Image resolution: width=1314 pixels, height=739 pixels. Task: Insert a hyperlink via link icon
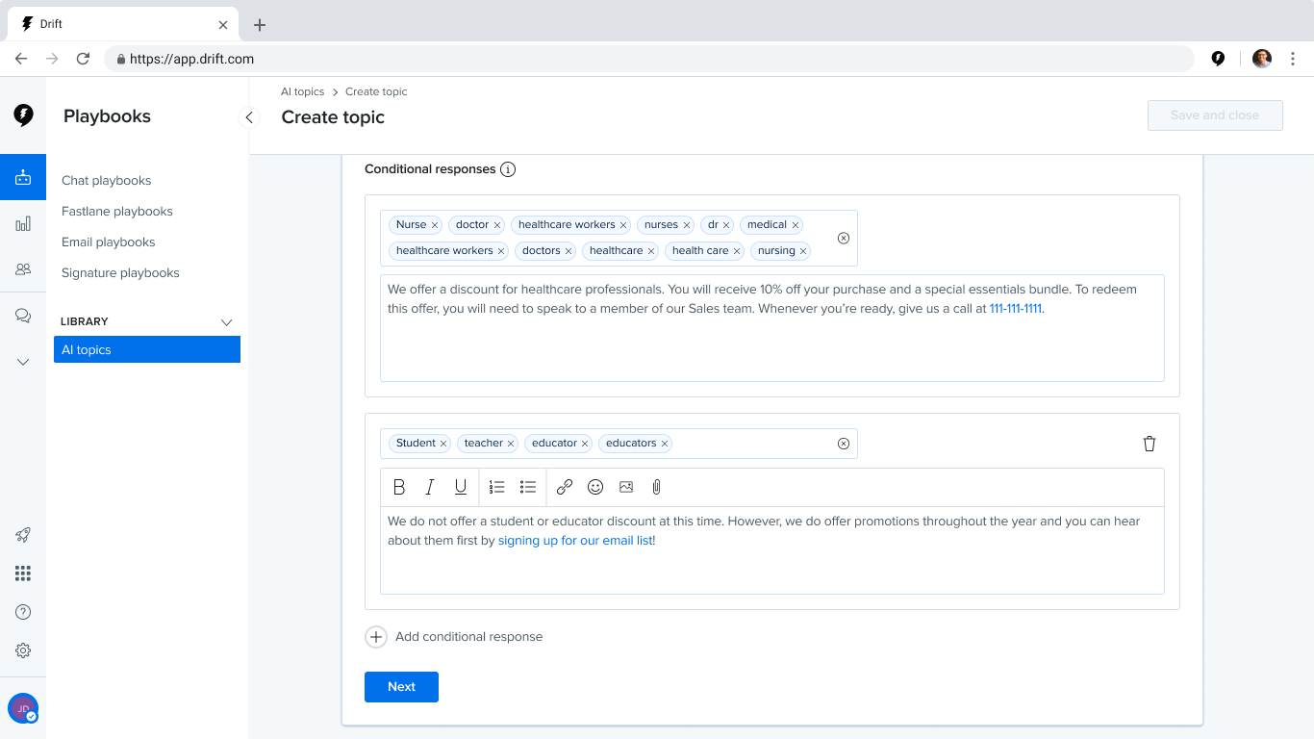[565, 487]
